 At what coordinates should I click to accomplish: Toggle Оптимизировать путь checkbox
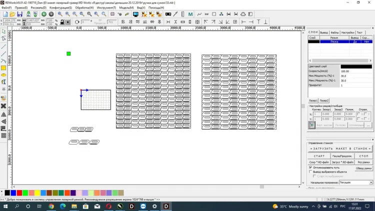tap(310, 167)
